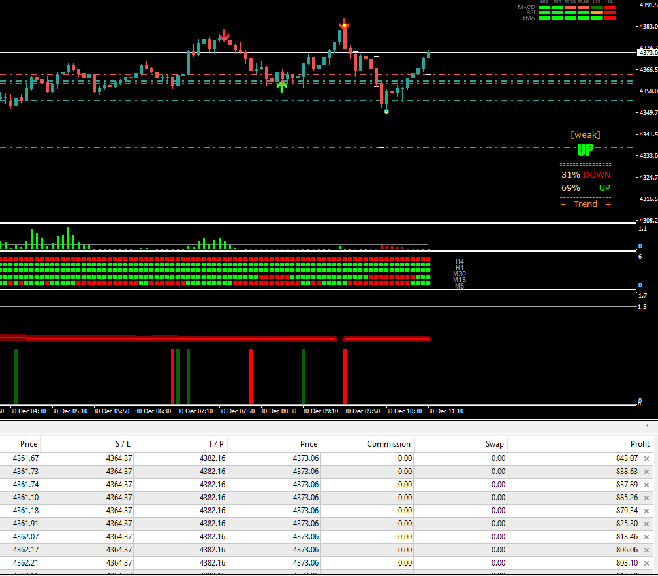The image size is (658, 576).
Task: Click the 4373.0 current price label on axis
Action: [648, 52]
